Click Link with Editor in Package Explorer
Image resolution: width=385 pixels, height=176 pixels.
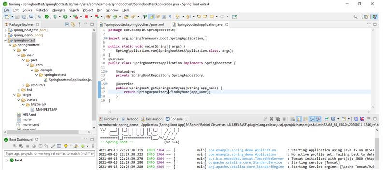click(x=72, y=24)
